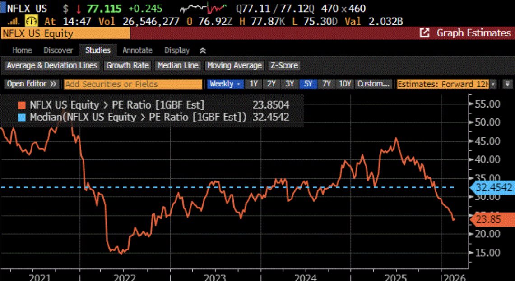The image size is (515, 281).
Task: Open the Weekly periodicity dropdown
Action: click(x=225, y=84)
